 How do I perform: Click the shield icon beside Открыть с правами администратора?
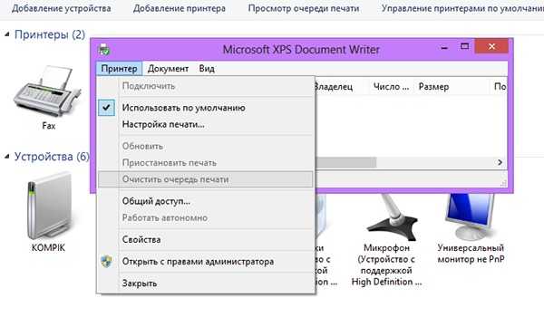click(107, 262)
